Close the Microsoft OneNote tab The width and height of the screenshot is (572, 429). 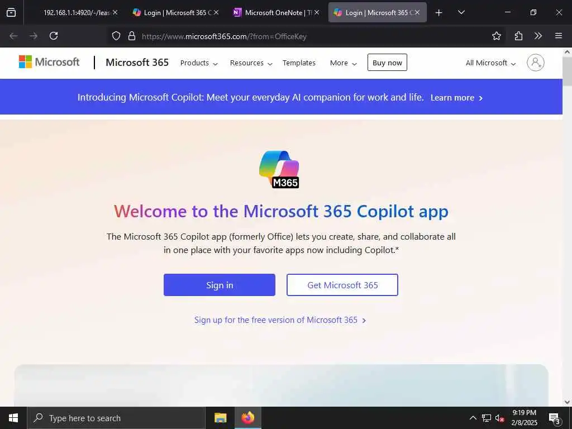pos(317,12)
